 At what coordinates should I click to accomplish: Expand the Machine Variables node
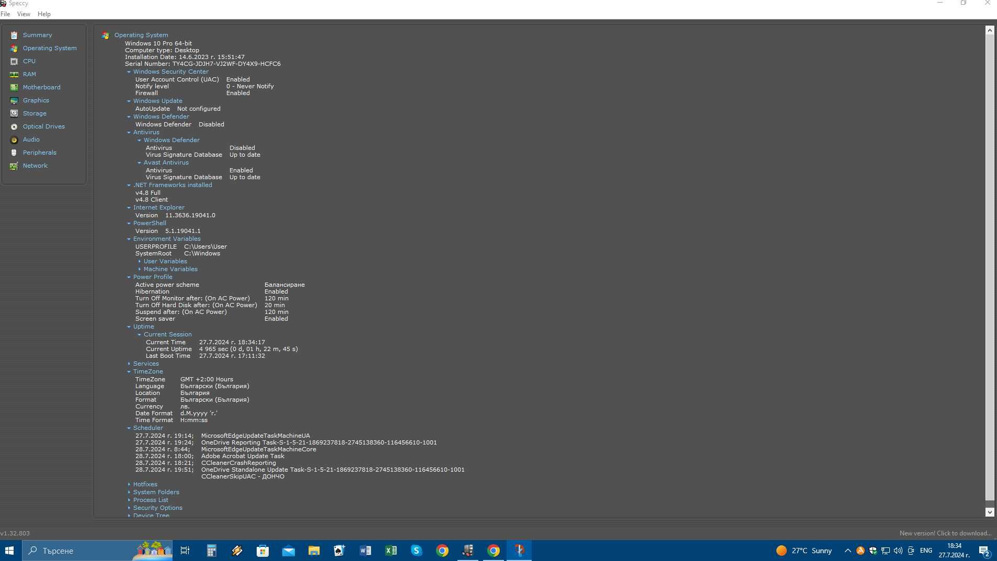point(139,269)
